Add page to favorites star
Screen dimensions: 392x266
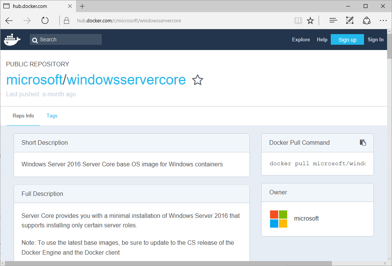[x=310, y=20]
